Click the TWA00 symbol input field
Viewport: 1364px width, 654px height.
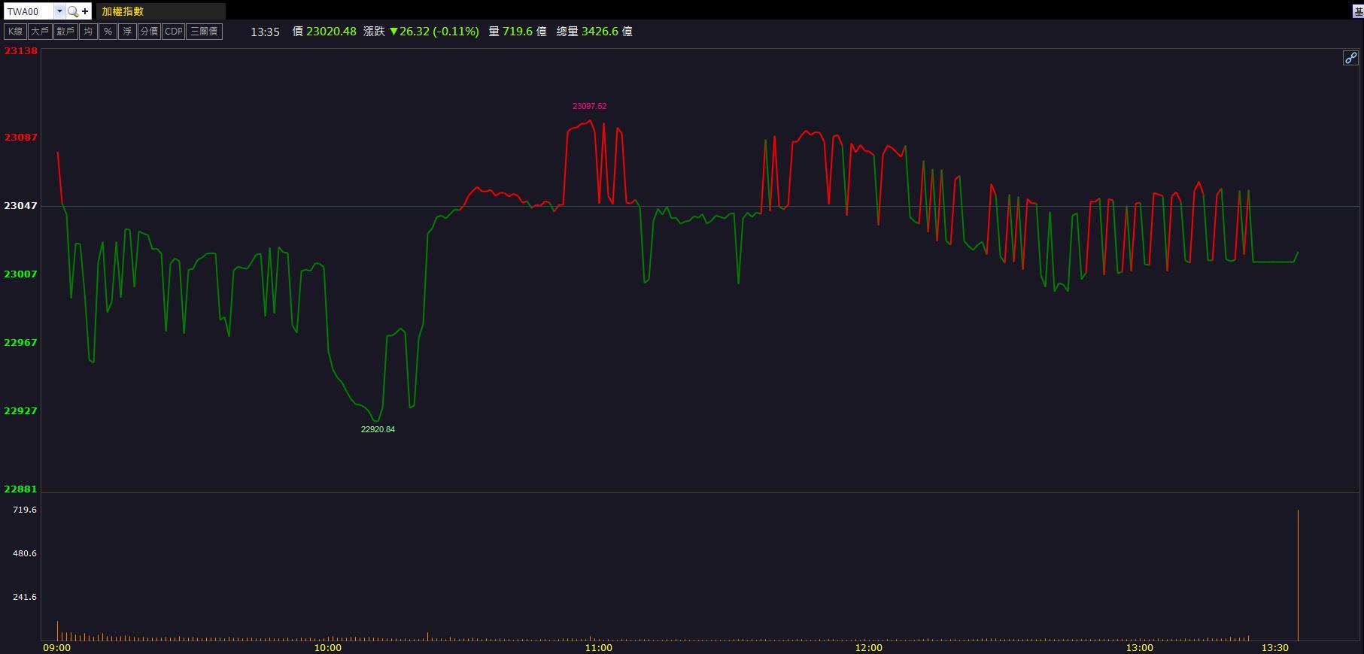click(x=29, y=11)
